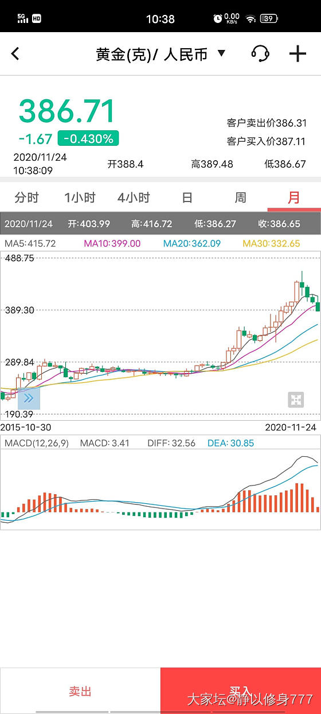Tap the 卖出 sell button
Screen dimensions: 321x714
tap(80, 691)
